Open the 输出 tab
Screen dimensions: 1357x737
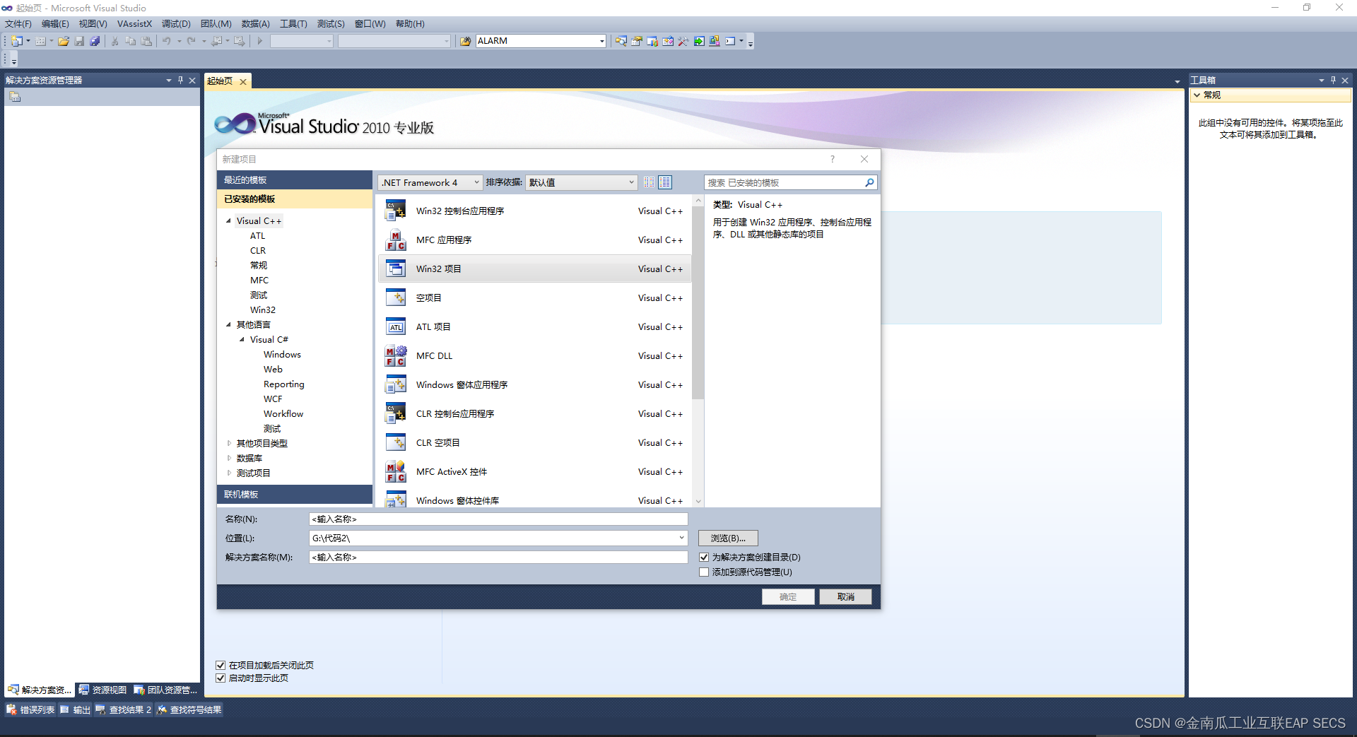click(x=75, y=709)
